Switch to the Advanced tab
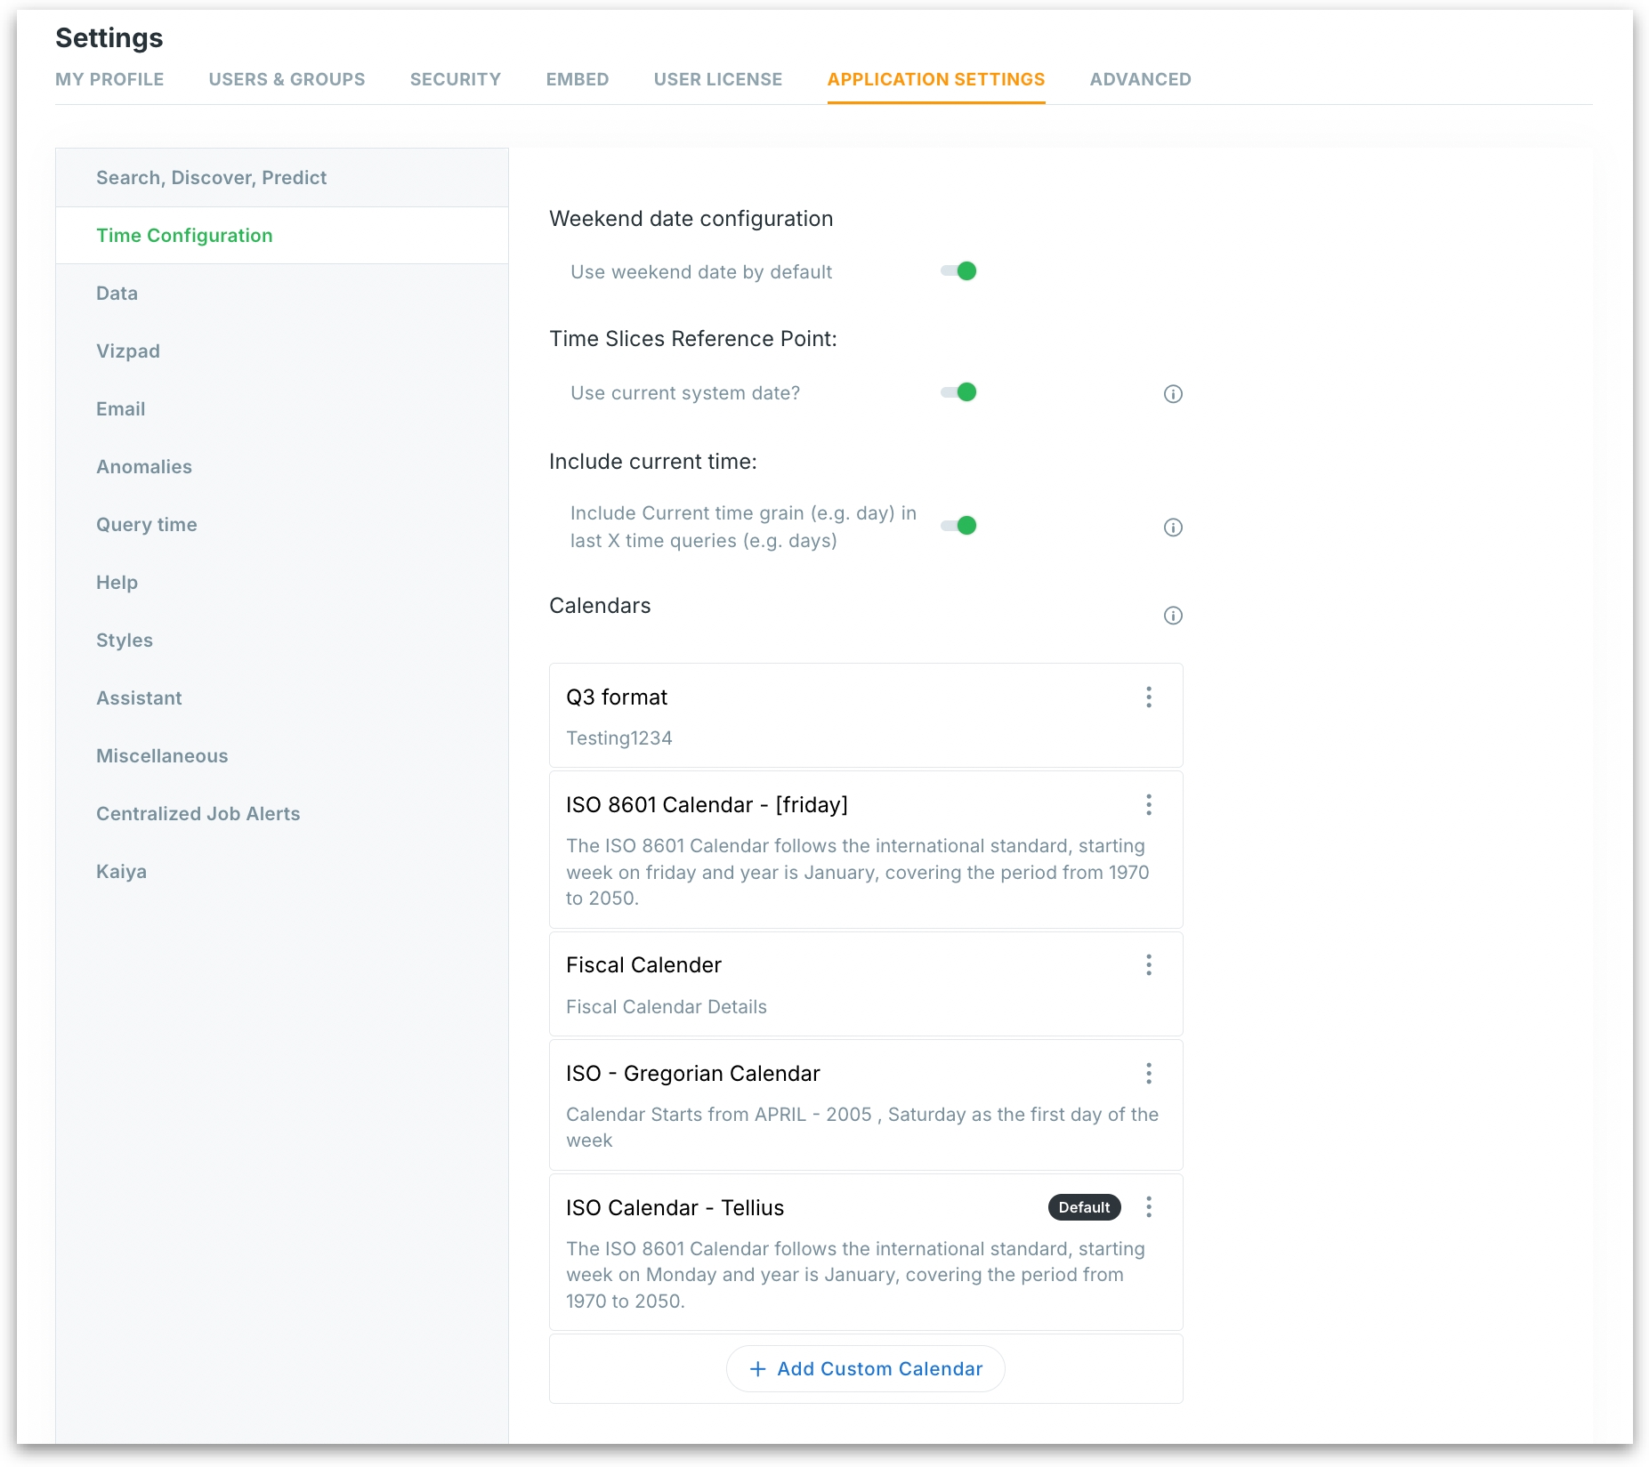Viewport: 1649px width, 1467px height. [1140, 79]
